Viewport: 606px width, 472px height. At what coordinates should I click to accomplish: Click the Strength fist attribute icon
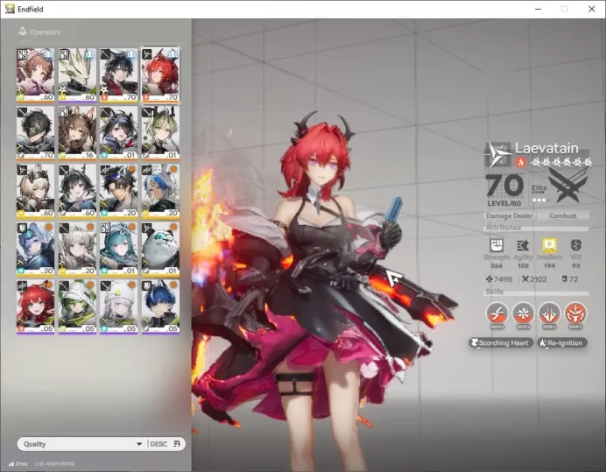(x=497, y=245)
